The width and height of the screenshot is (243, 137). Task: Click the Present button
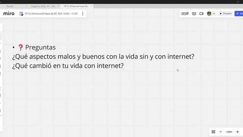click(226, 14)
